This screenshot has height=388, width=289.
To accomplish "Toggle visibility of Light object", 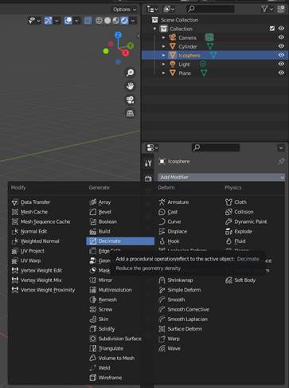I will tap(281, 64).
